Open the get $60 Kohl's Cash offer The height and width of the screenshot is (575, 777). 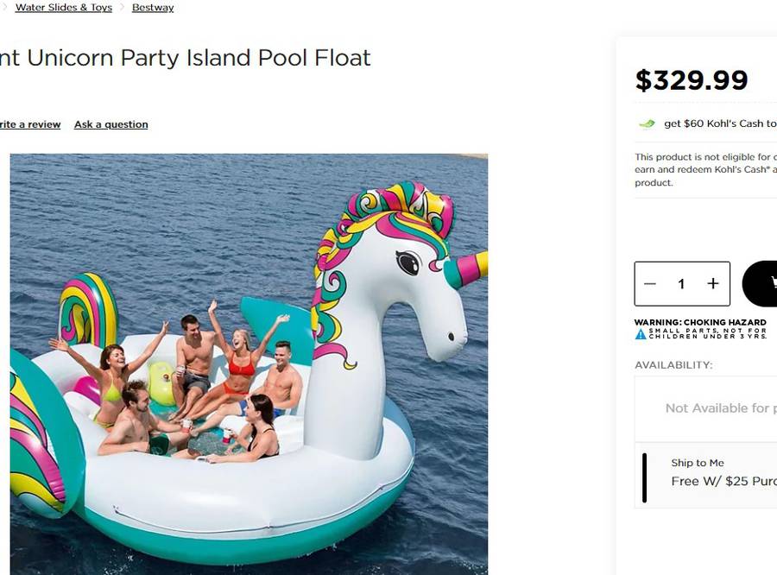pos(720,123)
